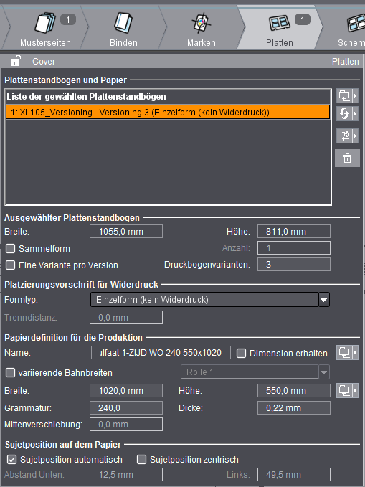Select the Platten step tab
This screenshot has height=487, width=365.
pos(280,29)
